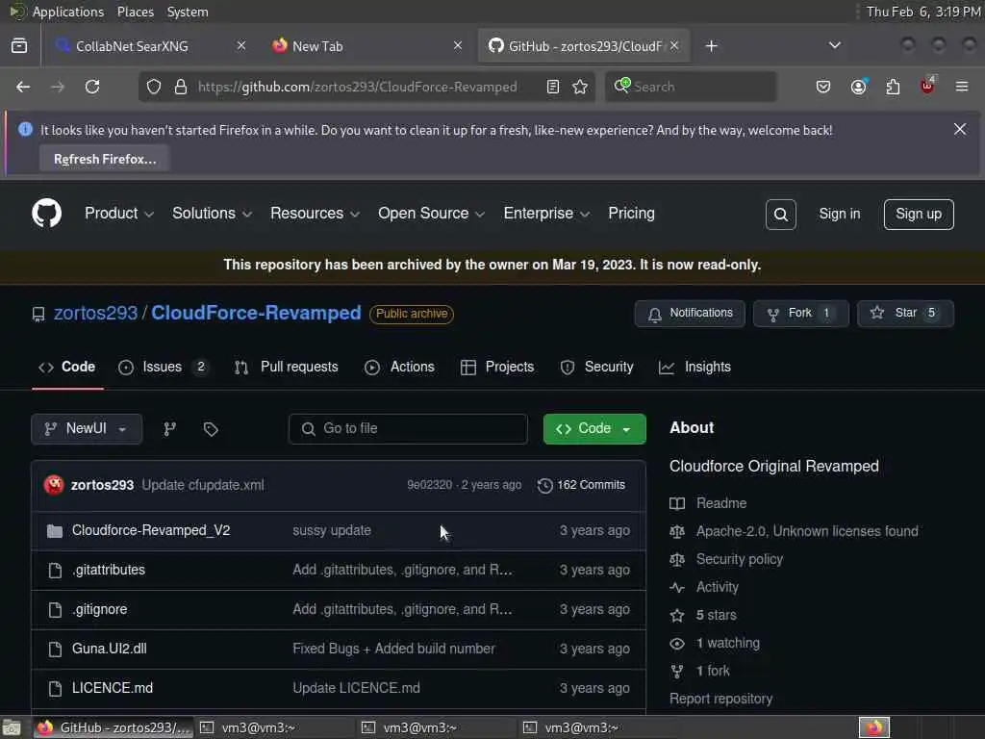This screenshot has height=739, width=985.
Task: Open the Firefox hamburger menu
Action: pos(962,87)
